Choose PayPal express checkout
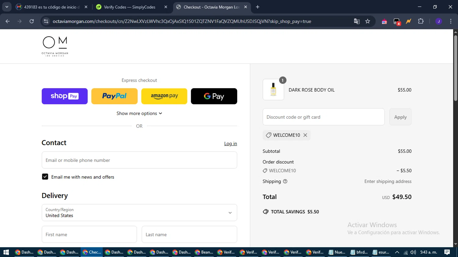This screenshot has width=458, height=257. [114, 96]
